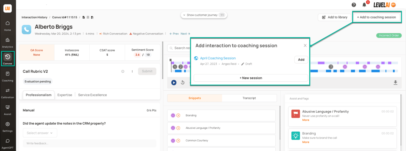This screenshot has width=406, height=151.
Task: Click the Sentiment Score 2.6 value
Action: (137, 55)
